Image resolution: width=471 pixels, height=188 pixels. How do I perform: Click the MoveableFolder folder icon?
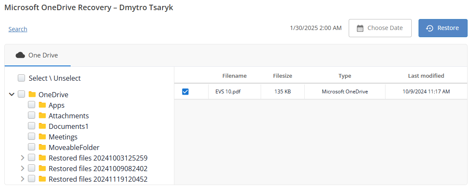coord(42,147)
